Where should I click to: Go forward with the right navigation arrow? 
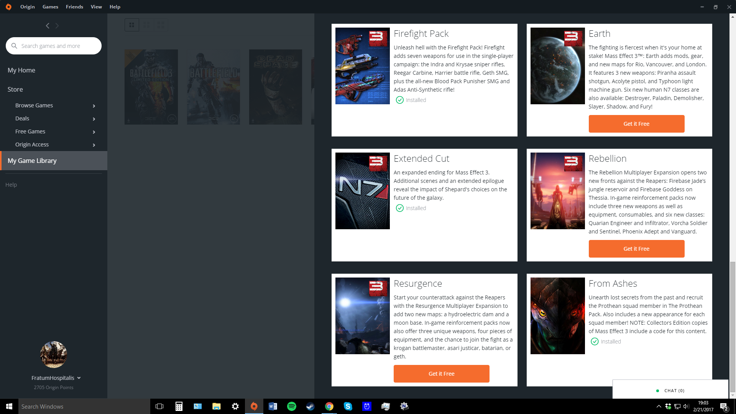coord(57,26)
